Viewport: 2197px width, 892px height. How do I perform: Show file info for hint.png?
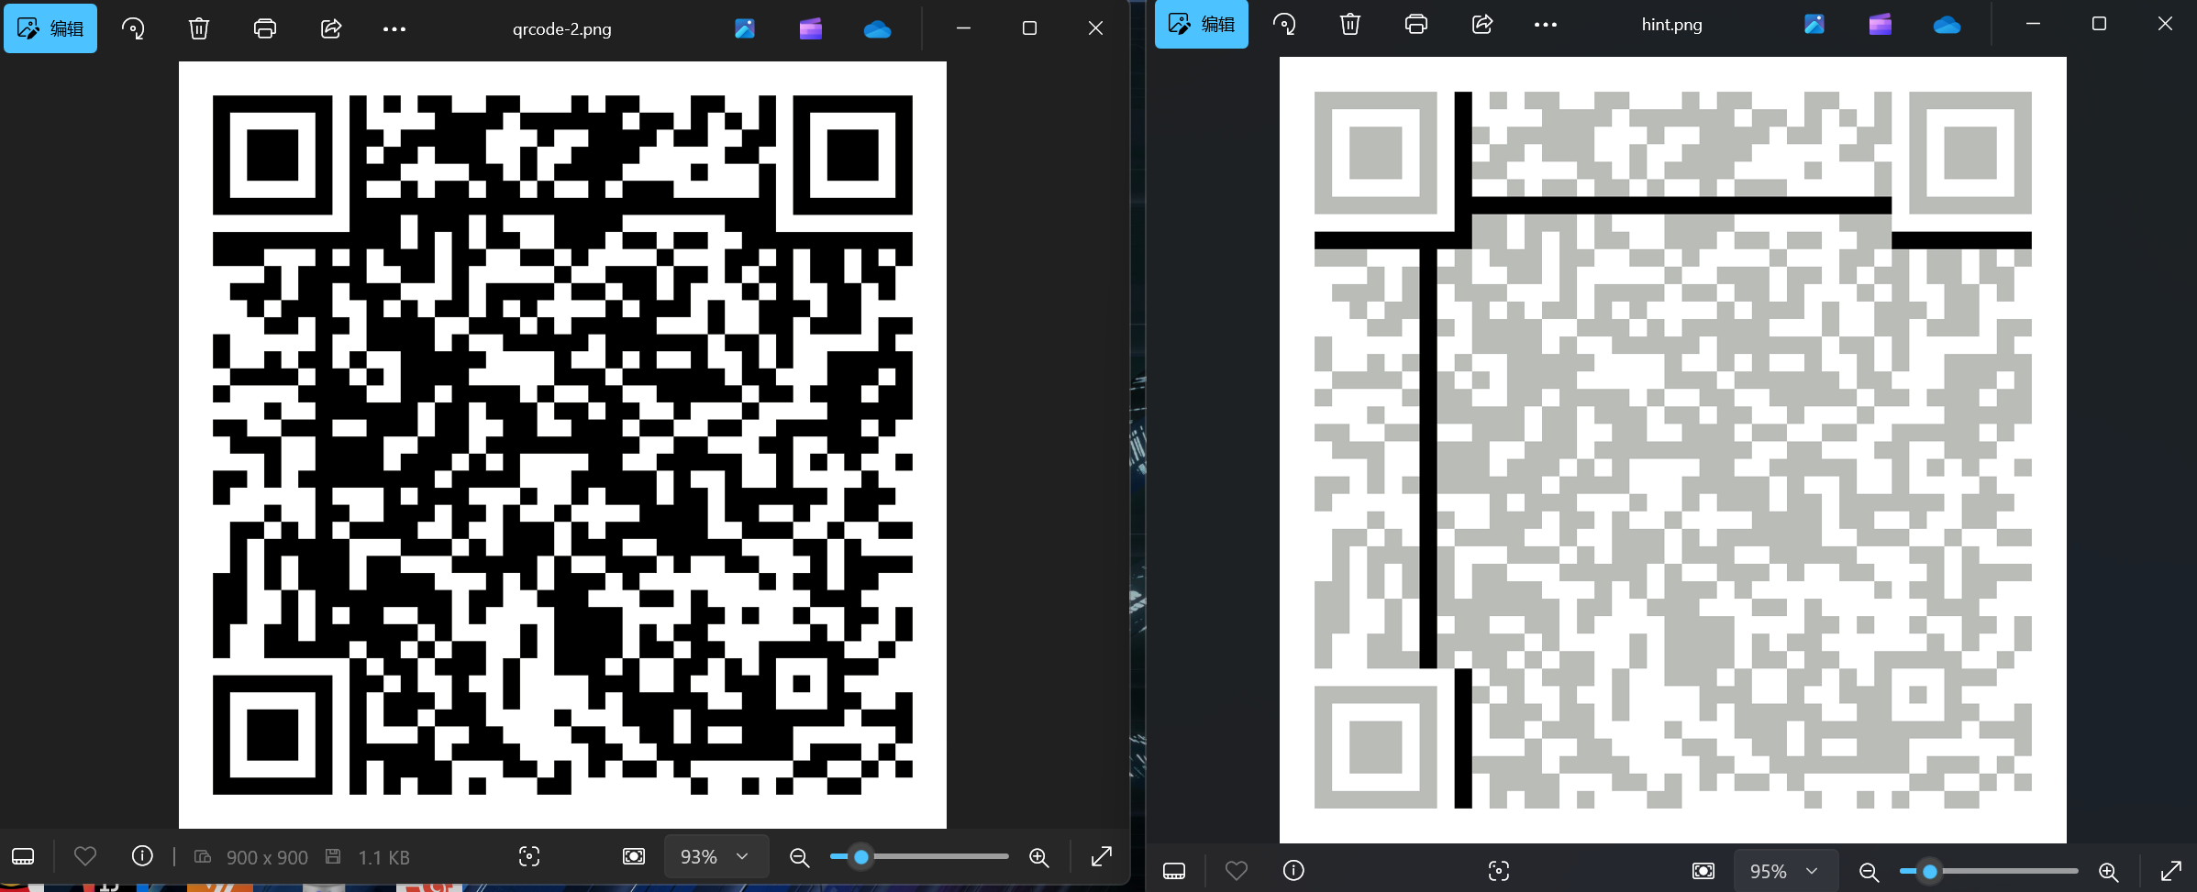coord(1293,871)
